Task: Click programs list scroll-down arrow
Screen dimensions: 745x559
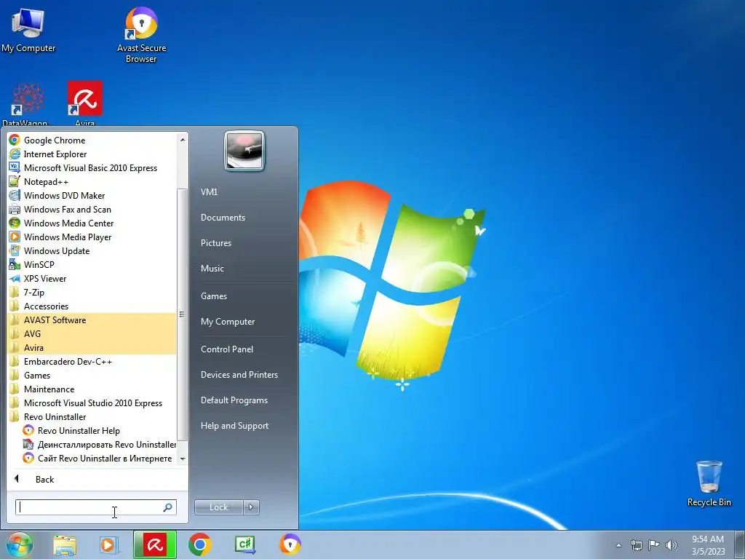Action: point(183,459)
